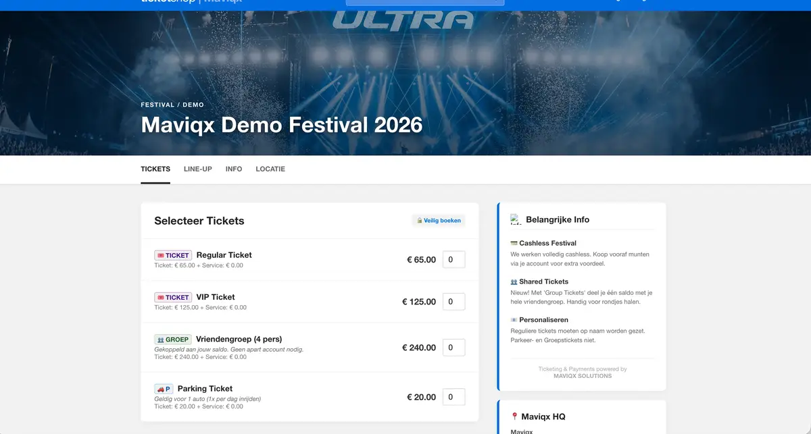The image size is (811, 434).
Task: Click the search bar at the top
Action: pos(425,2)
